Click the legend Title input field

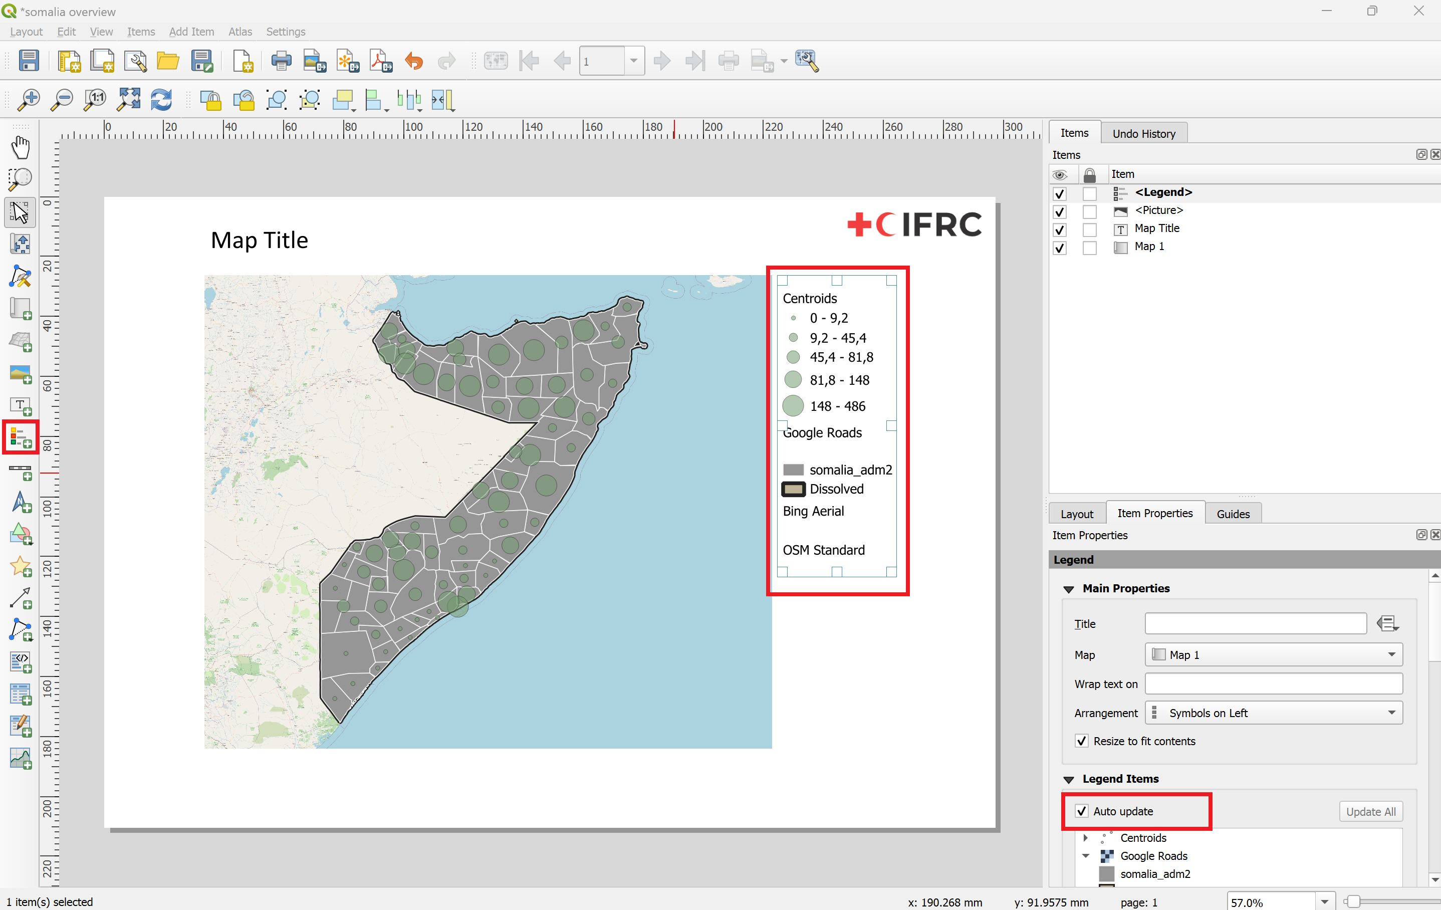[x=1255, y=623]
